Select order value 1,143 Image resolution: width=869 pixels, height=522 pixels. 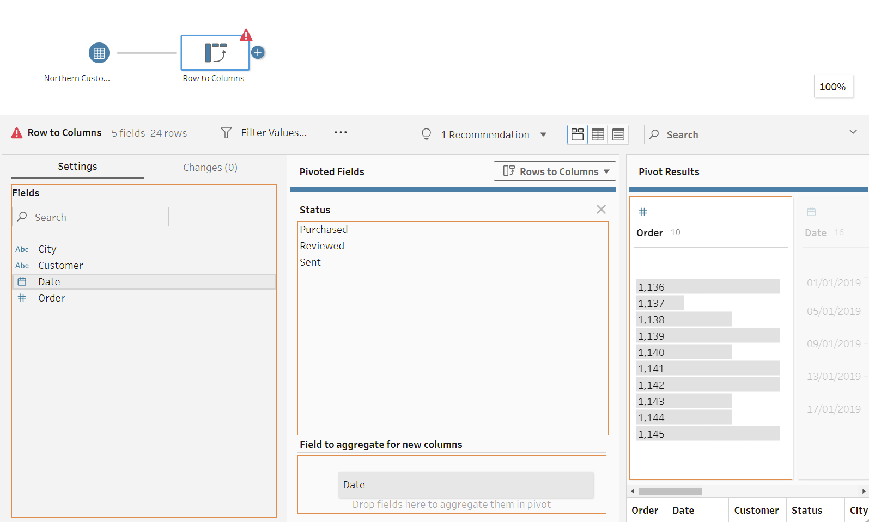coord(683,401)
